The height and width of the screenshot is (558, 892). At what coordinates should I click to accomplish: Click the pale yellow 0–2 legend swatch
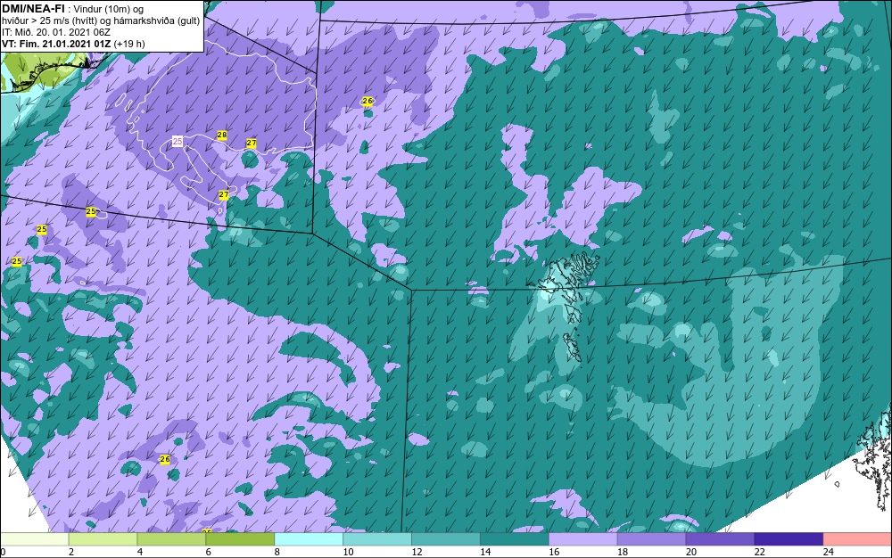point(35,539)
